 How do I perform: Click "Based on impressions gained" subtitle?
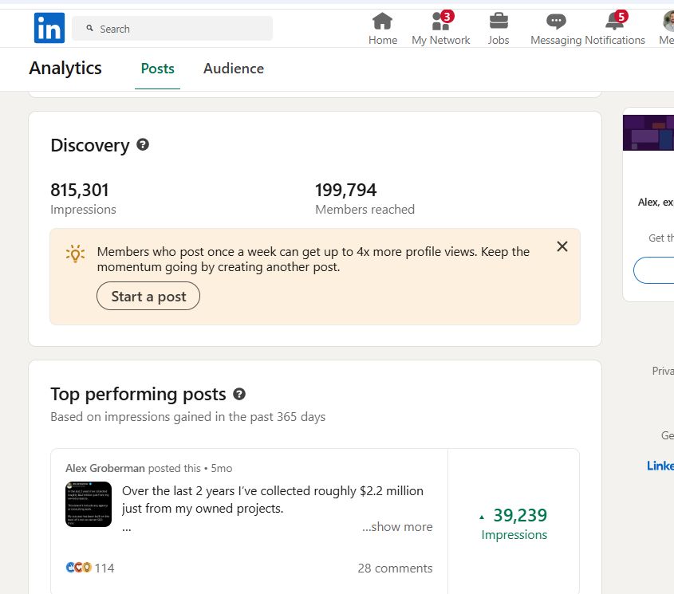point(188,416)
